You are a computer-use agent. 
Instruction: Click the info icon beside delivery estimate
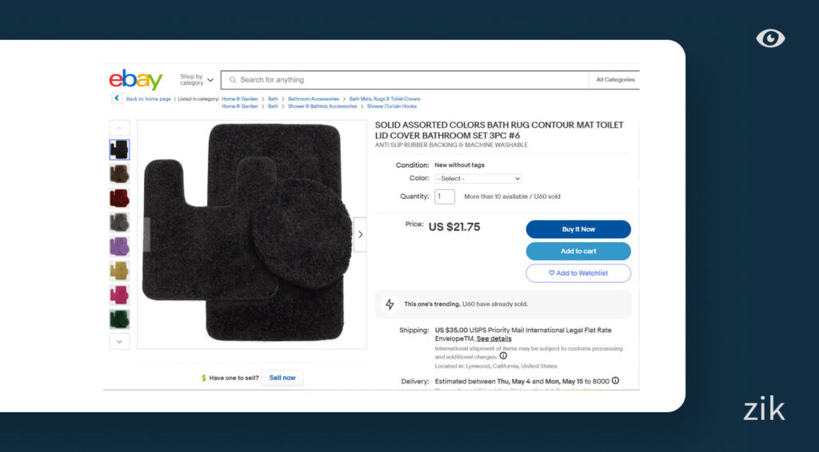[x=615, y=381]
